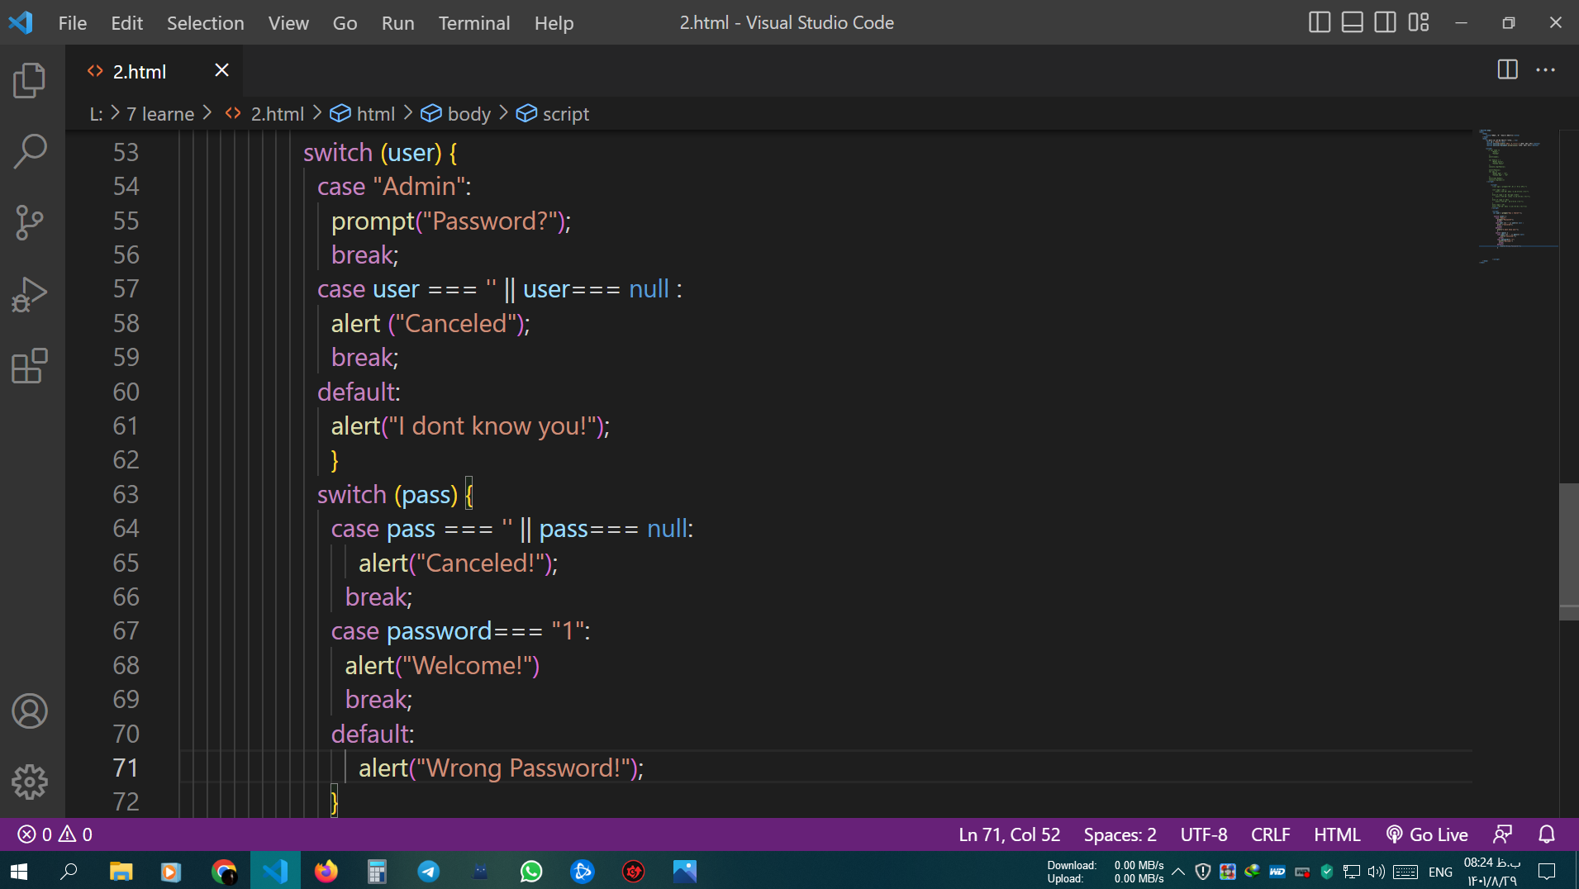Open Manage gear menu
1579x889 pixels.
pos(30,782)
